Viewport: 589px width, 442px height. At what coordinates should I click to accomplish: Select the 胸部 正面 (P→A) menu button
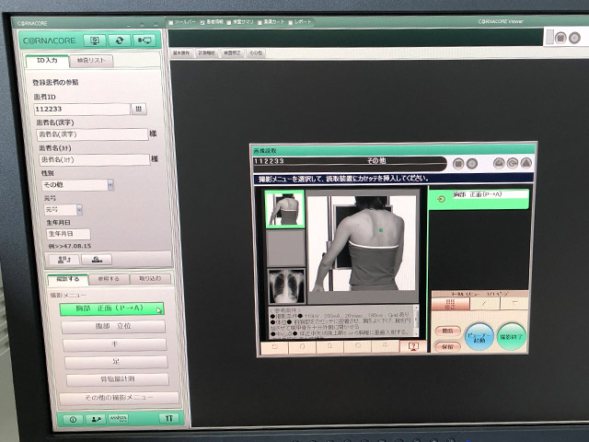pyautogui.click(x=111, y=308)
